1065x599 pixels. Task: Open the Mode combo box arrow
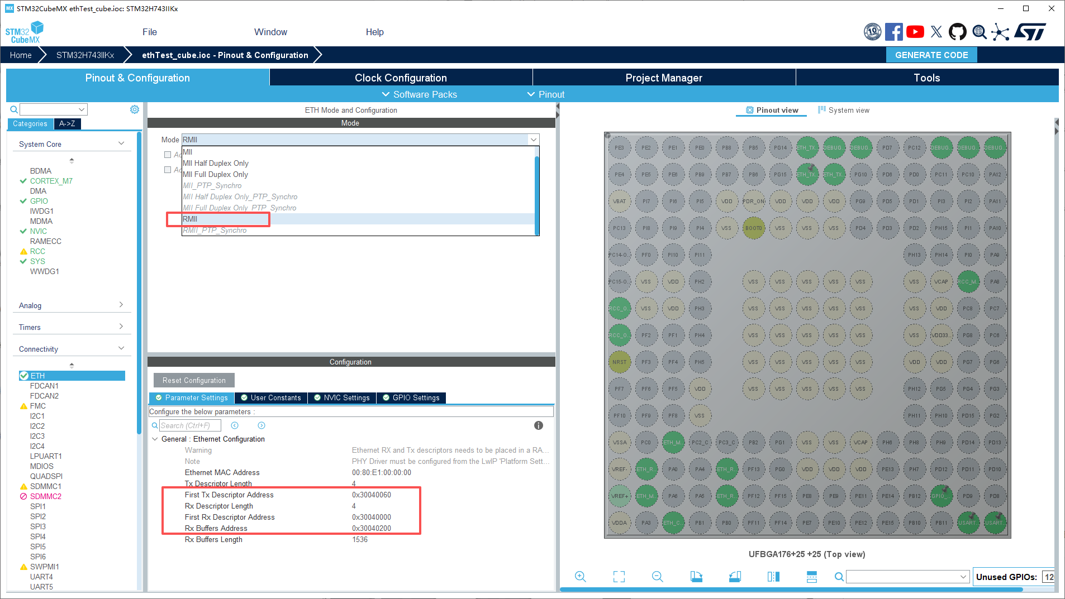click(x=534, y=140)
